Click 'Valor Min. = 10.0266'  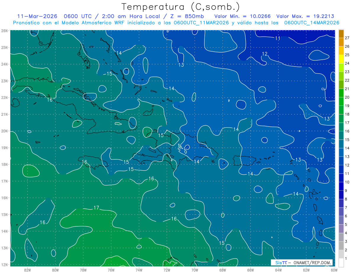tap(243, 16)
